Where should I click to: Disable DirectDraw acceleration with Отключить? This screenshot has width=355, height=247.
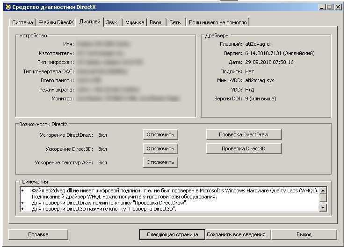pos(160,134)
